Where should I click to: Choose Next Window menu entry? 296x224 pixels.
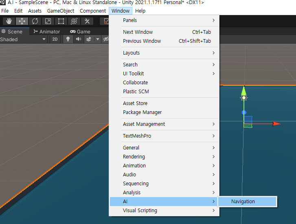pos(164,32)
